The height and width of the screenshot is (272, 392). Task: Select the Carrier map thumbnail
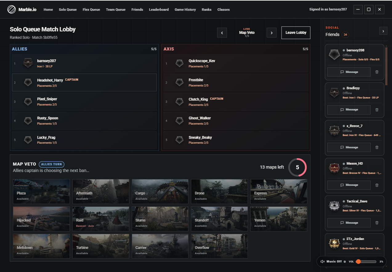coord(160,246)
